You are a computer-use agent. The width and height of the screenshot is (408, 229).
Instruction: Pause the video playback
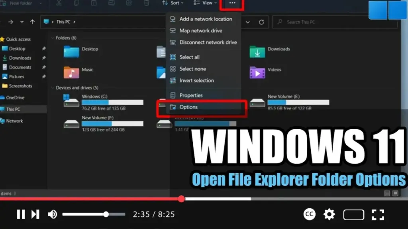21,215
